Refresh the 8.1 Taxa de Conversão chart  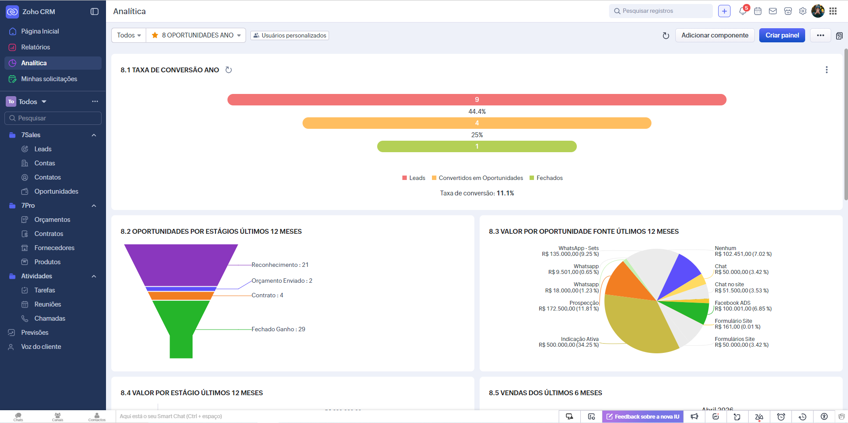[x=229, y=70]
